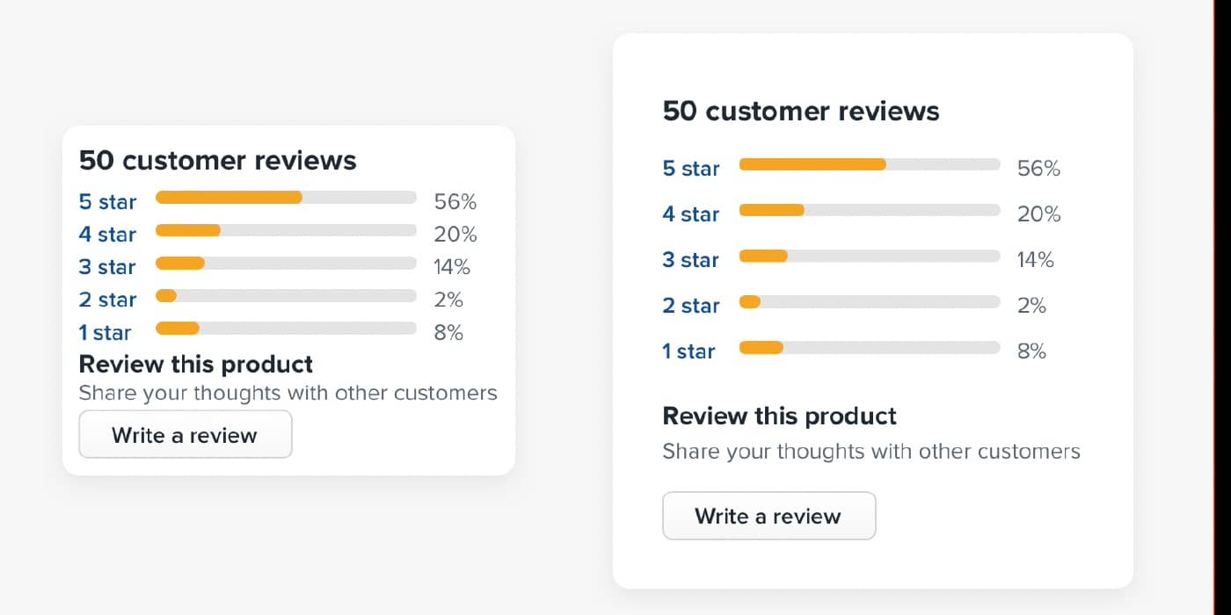
Task: Click the 20% rating bar in right card
Action: [x=870, y=210]
